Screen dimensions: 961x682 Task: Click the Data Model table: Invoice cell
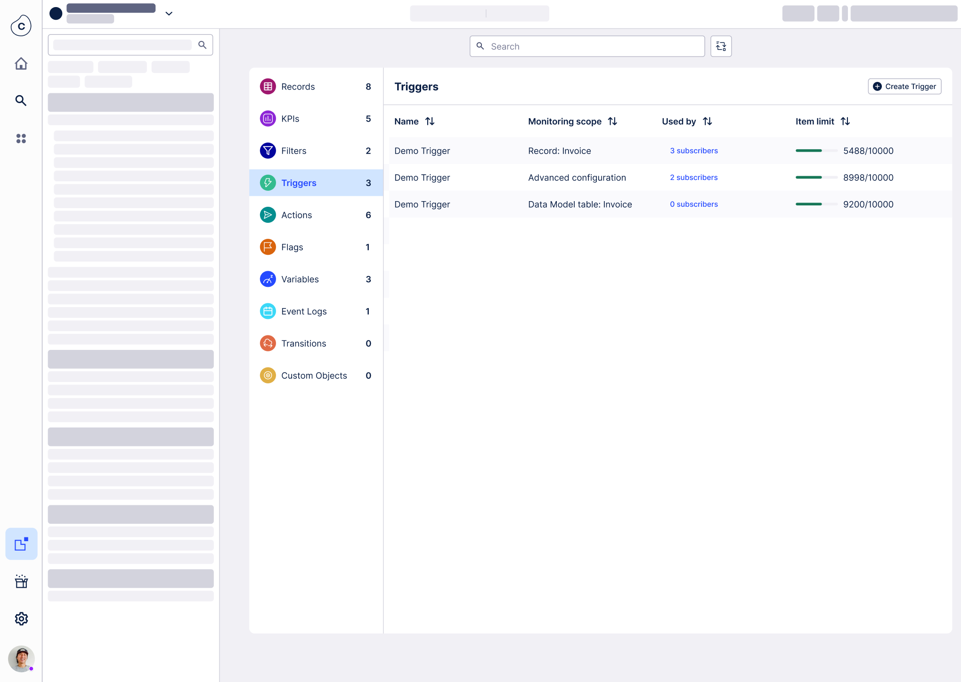click(580, 204)
